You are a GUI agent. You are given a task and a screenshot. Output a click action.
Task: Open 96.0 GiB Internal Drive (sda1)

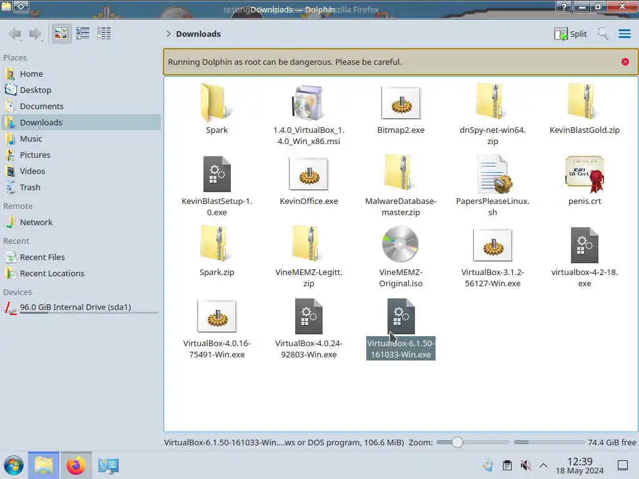81,307
